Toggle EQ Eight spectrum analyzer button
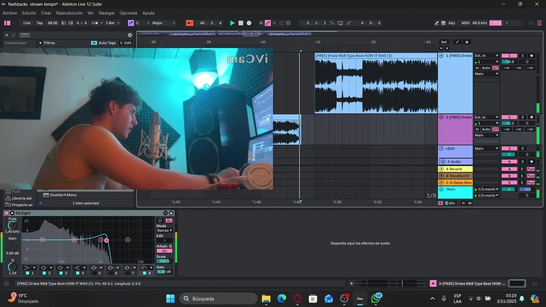This screenshot has height=307, width=546. point(169,220)
